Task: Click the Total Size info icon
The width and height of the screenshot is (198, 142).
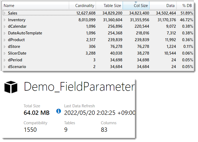Action: [x=58, y=111]
